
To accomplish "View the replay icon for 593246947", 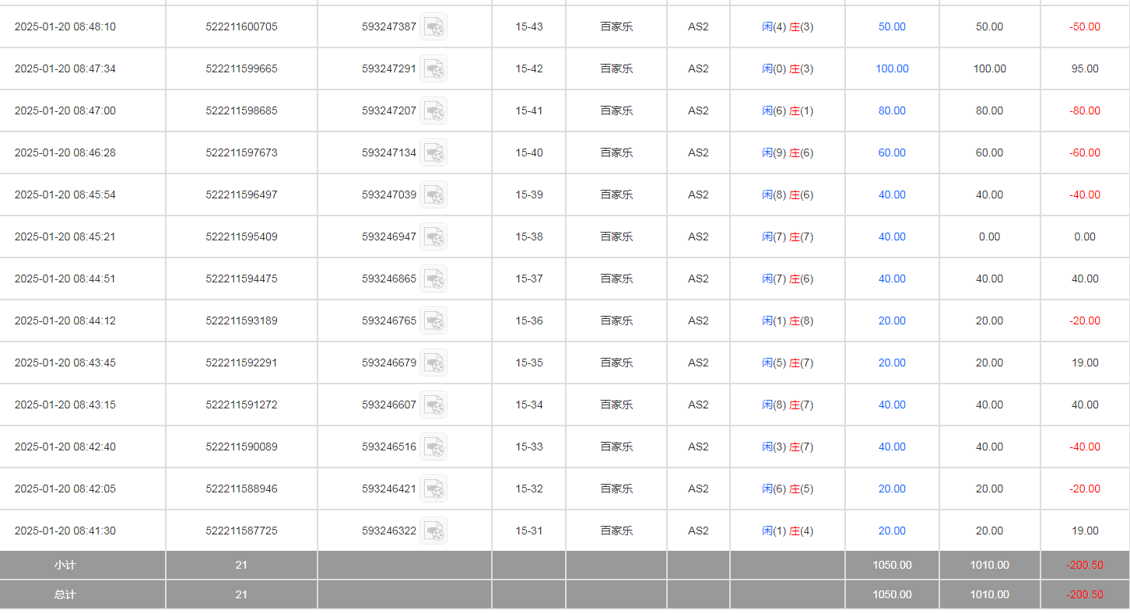I will (433, 237).
